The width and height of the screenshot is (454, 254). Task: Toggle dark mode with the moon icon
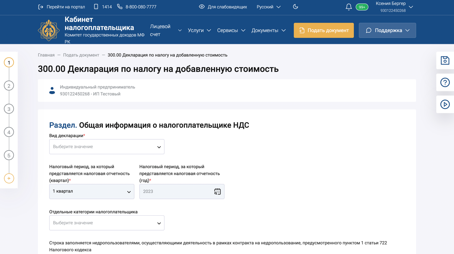tap(296, 6)
